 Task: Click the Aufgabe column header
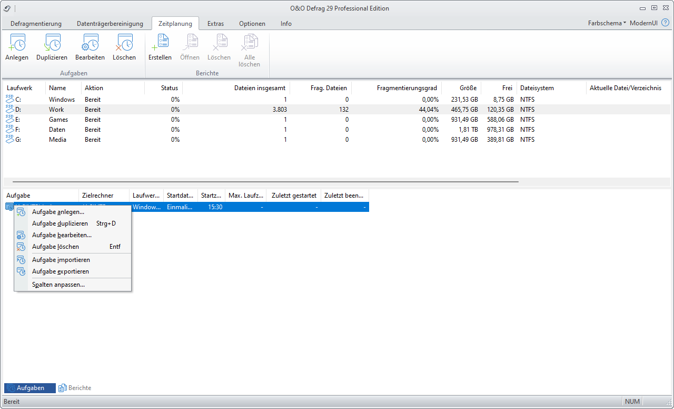(41, 196)
